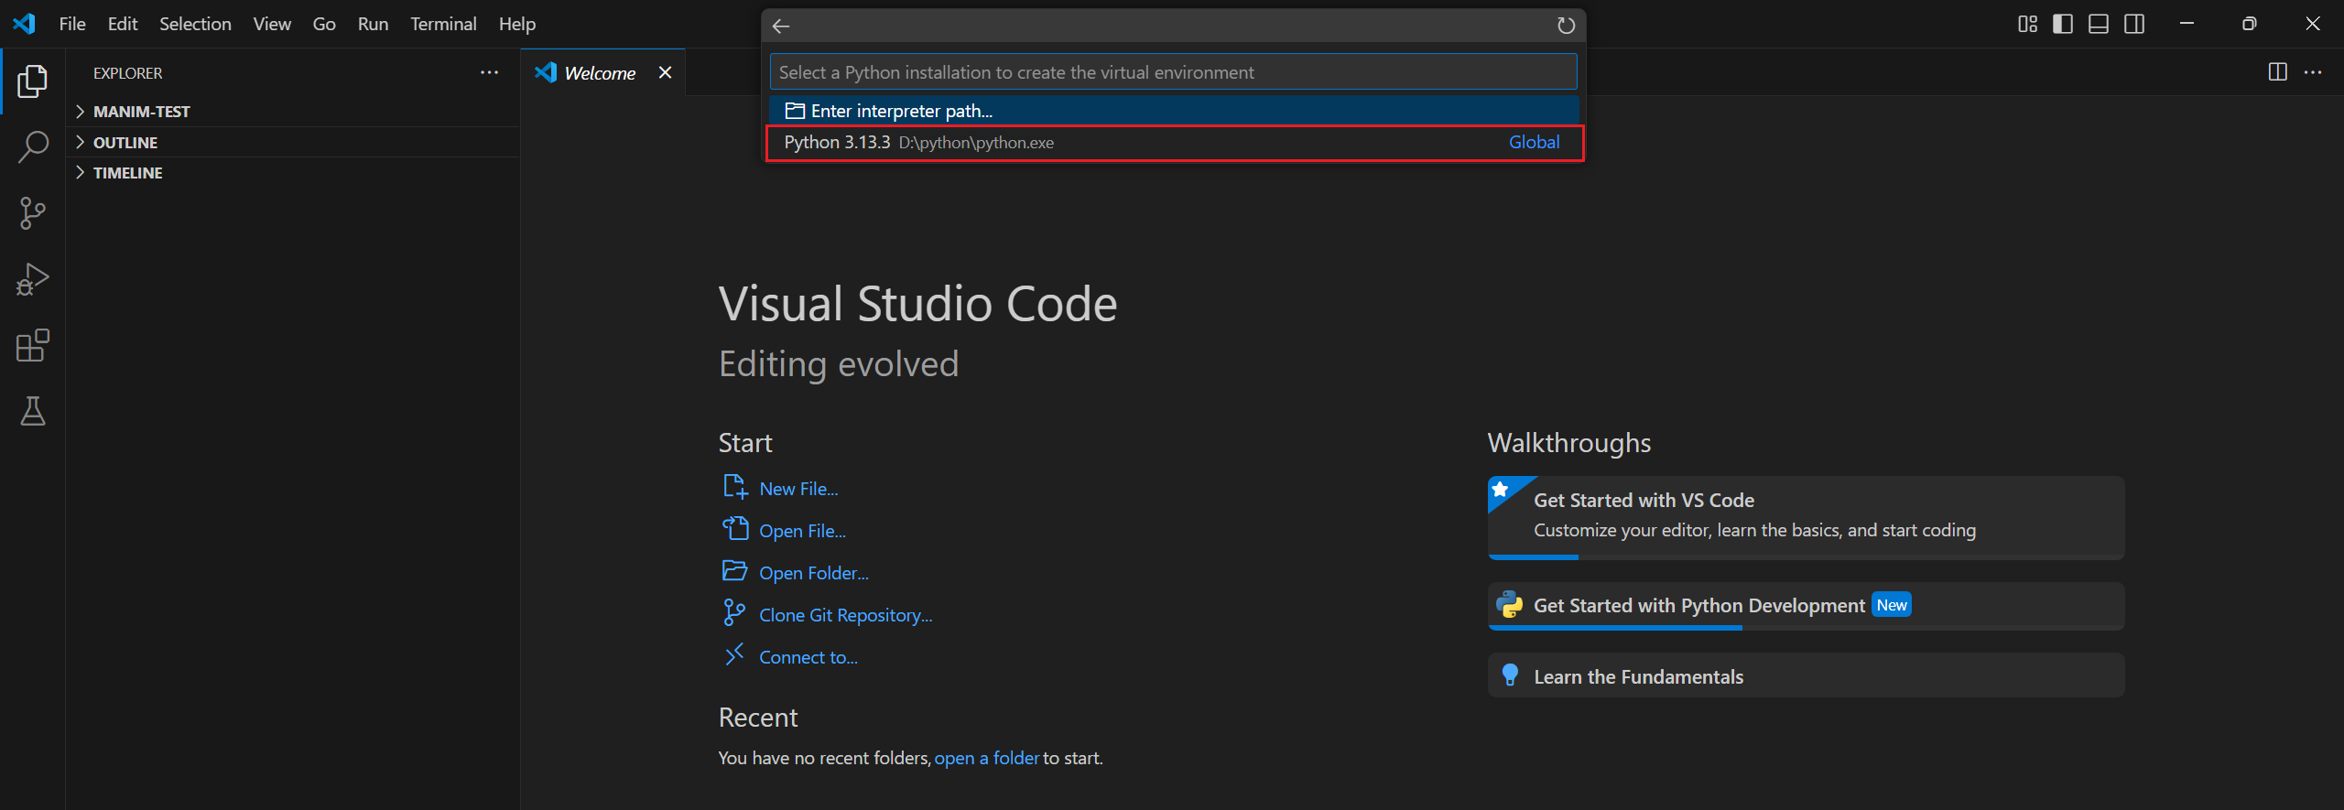Click the star badge on Get Started card
The image size is (2344, 810).
click(x=1501, y=490)
